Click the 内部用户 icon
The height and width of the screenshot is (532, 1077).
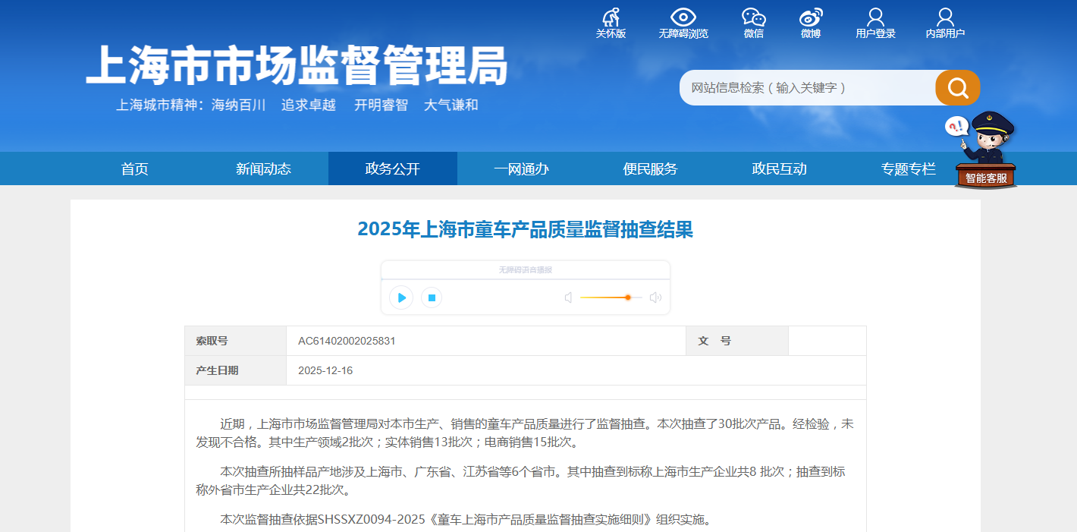(945, 17)
